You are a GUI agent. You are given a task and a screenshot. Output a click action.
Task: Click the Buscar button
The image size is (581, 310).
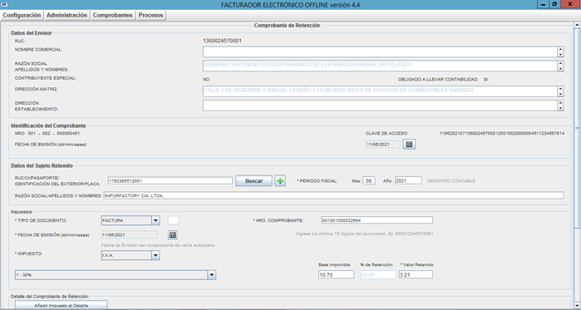pyautogui.click(x=254, y=180)
